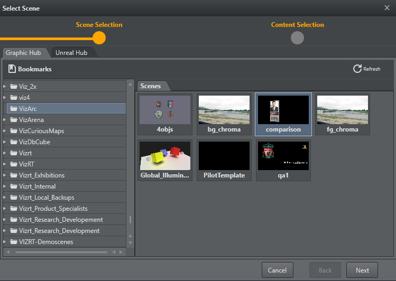Click the Refresh icon button

pos(357,69)
